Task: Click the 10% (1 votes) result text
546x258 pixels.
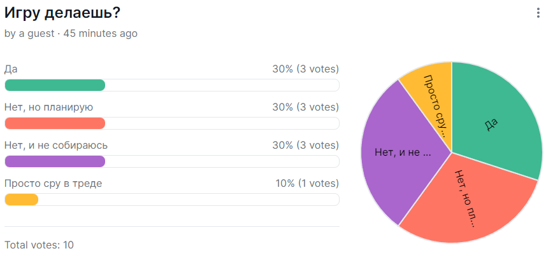Action: [307, 184]
